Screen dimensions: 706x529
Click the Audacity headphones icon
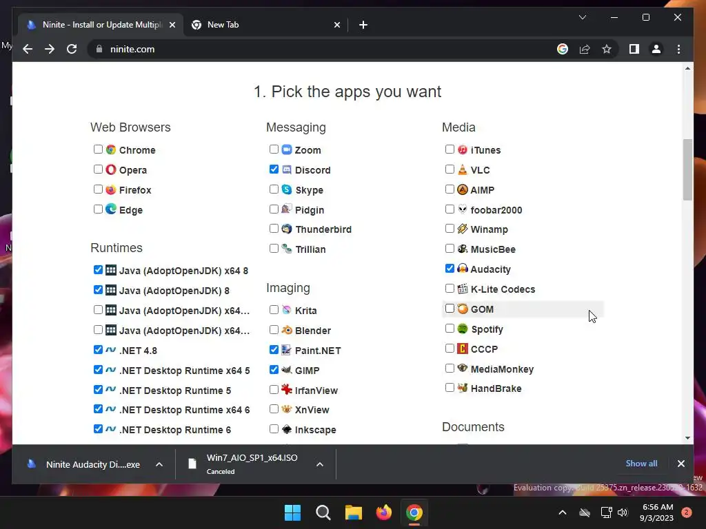pyautogui.click(x=463, y=269)
